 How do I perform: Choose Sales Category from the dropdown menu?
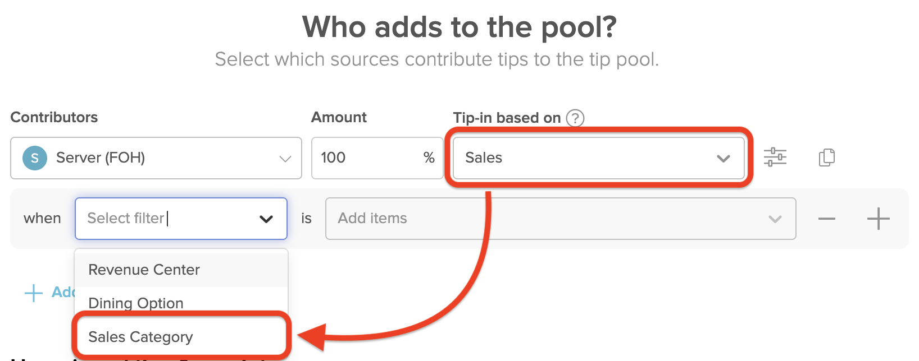[x=140, y=336]
